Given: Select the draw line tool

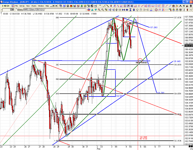Looking at the screenshot, I should (104, 6).
